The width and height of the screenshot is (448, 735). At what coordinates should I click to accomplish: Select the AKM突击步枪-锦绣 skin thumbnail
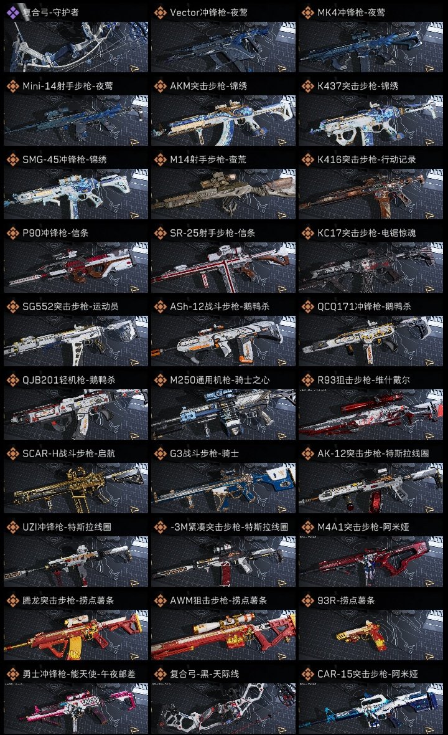[x=223, y=120]
